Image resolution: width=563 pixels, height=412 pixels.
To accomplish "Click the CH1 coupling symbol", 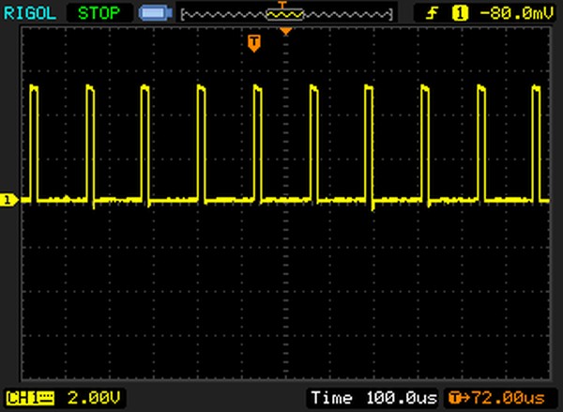I will coord(43,398).
